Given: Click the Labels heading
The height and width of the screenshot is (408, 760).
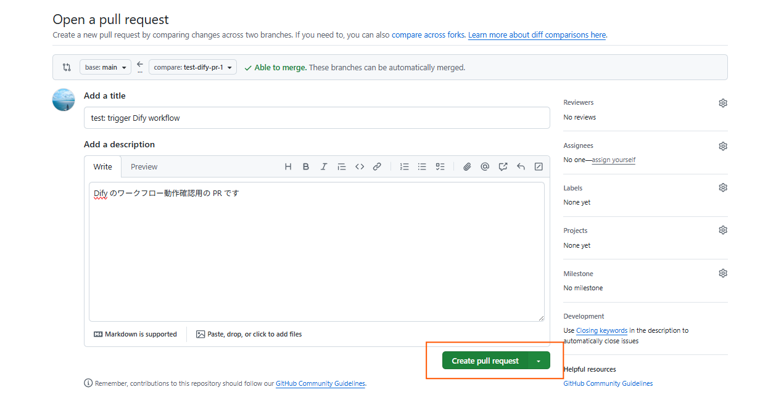Looking at the screenshot, I should click(573, 188).
